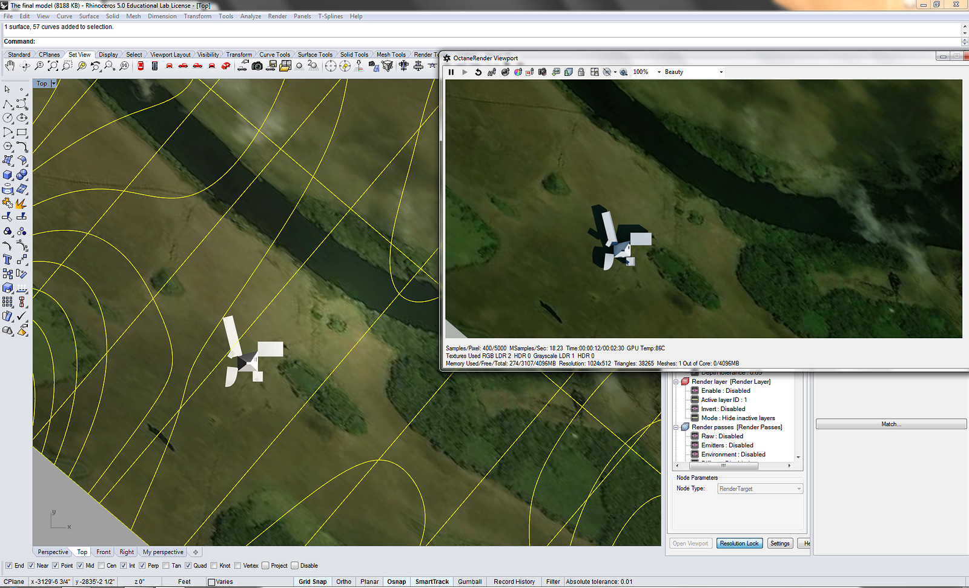Toggle the End osnap checkbox
969x588 pixels.
pyautogui.click(x=9, y=566)
